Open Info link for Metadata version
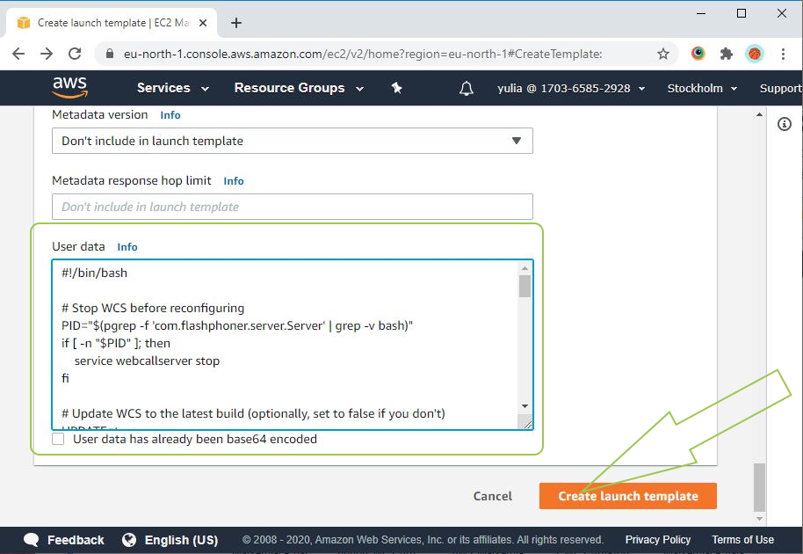 [x=170, y=115]
